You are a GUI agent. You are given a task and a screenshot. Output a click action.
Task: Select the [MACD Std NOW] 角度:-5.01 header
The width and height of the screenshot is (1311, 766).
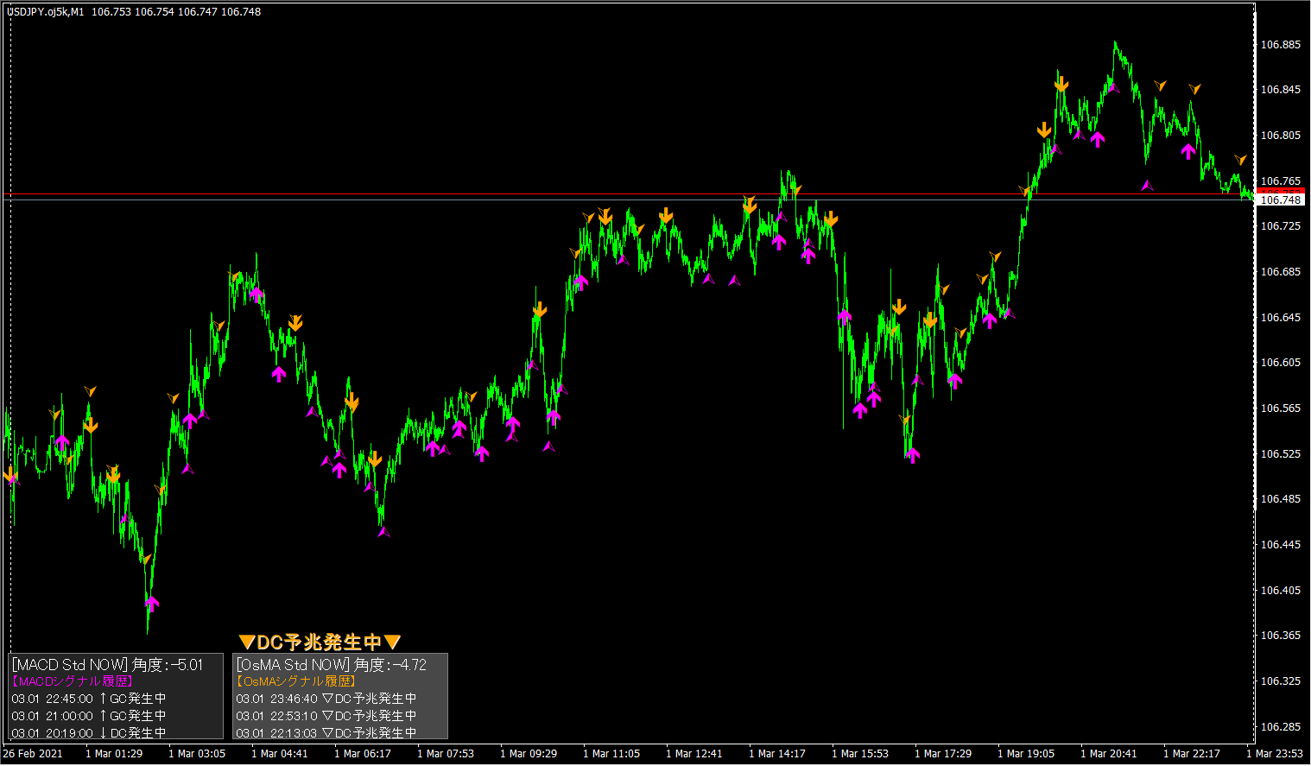click(108, 665)
